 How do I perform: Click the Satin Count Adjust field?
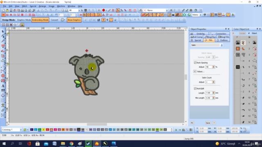coord(209,82)
